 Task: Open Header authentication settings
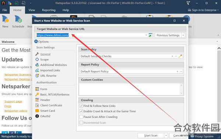tap(45, 100)
